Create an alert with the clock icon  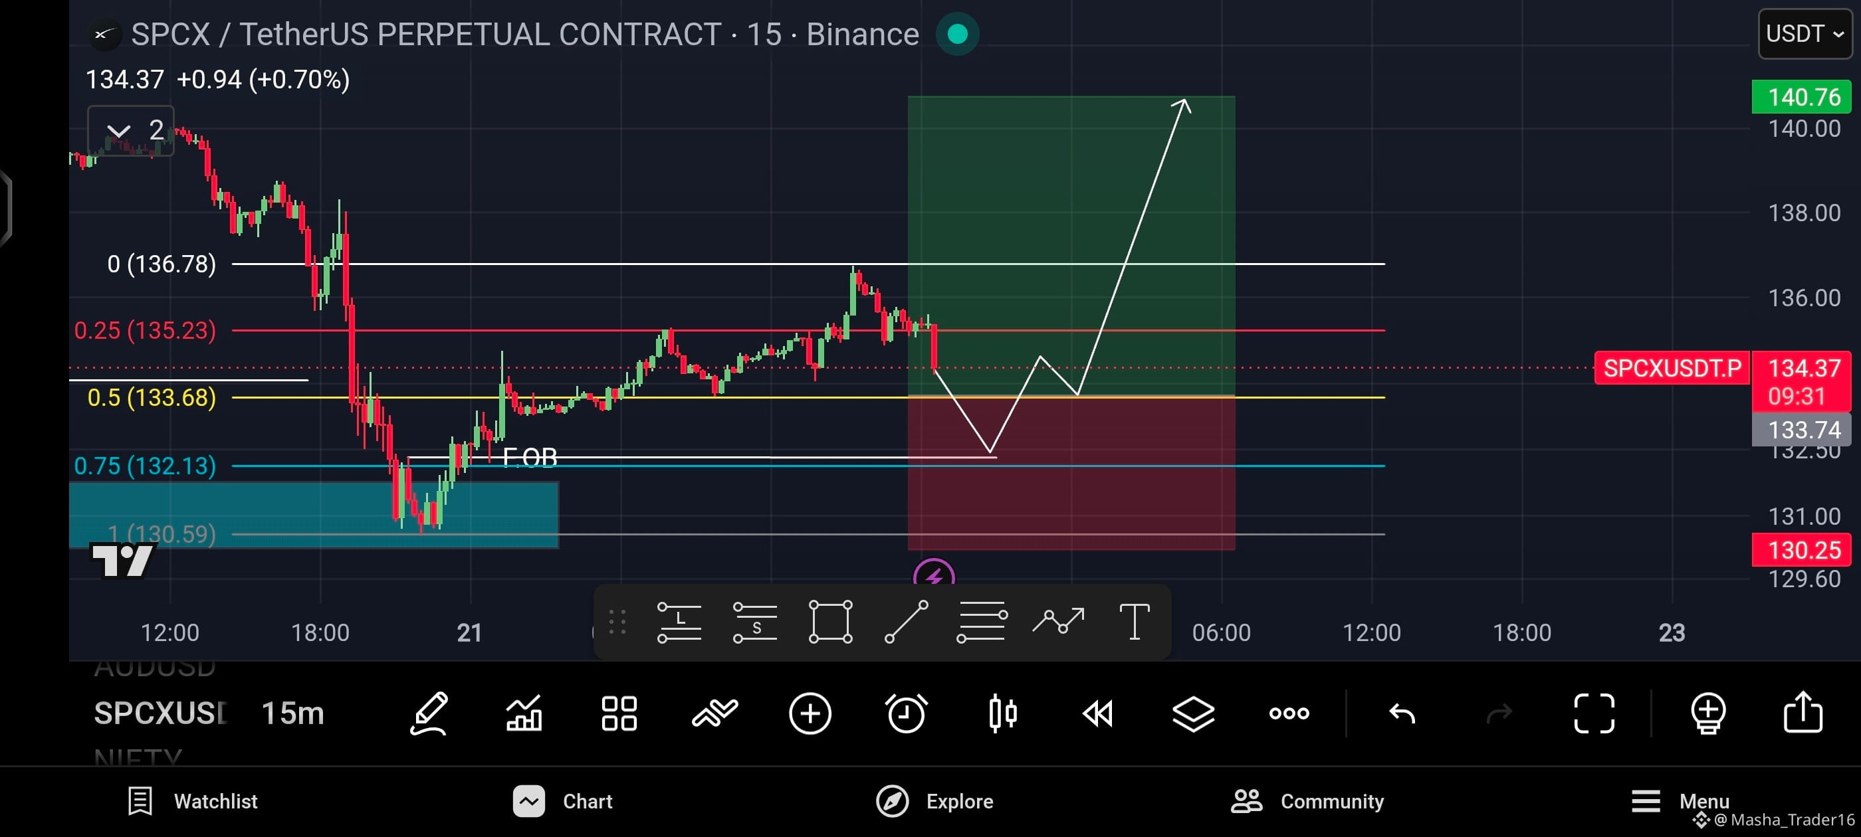tap(906, 713)
